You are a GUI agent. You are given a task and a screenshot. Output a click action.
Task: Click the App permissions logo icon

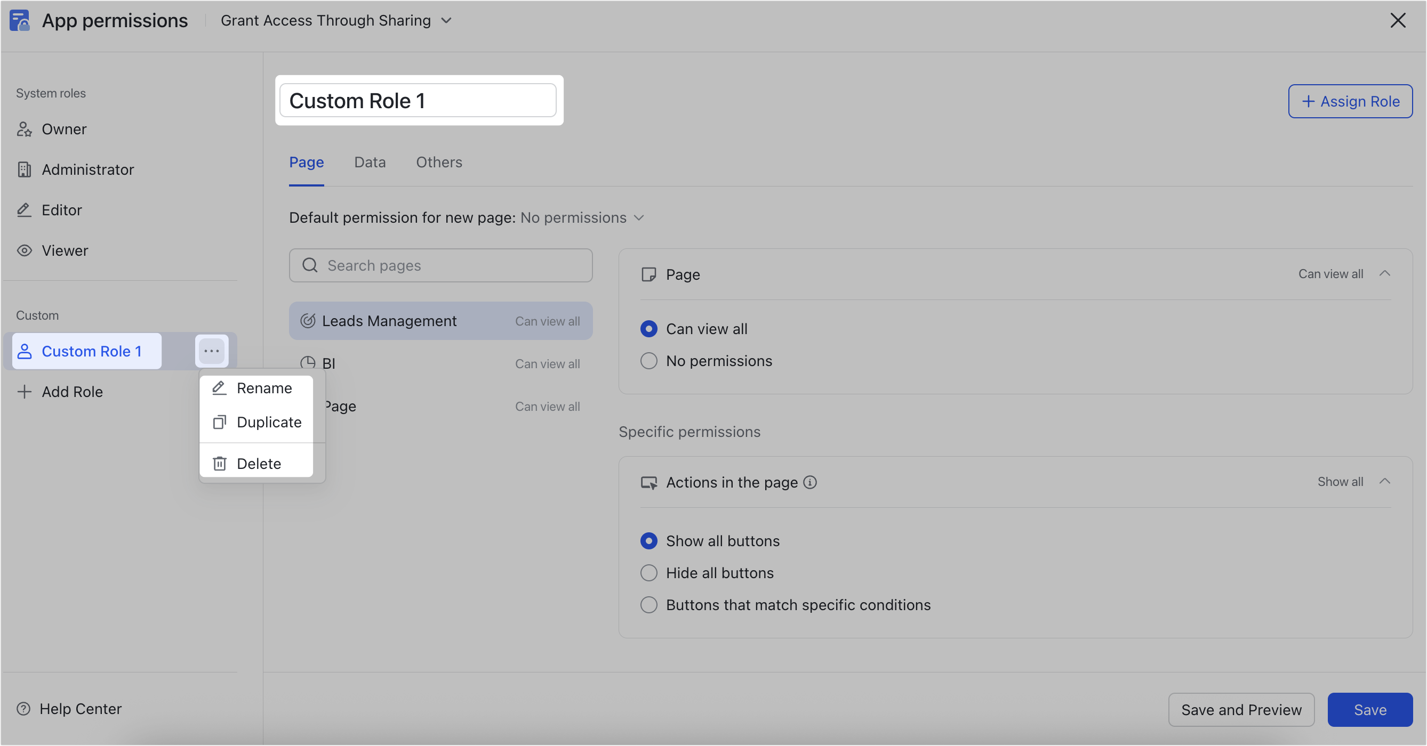pos(20,20)
